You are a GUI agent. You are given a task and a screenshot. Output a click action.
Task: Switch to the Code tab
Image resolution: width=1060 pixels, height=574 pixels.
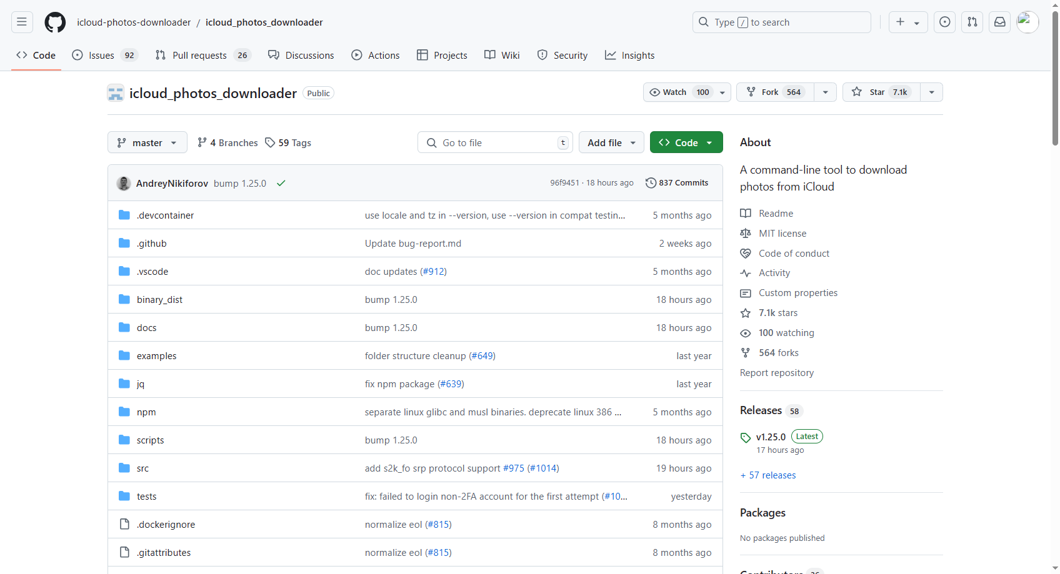pyautogui.click(x=36, y=56)
